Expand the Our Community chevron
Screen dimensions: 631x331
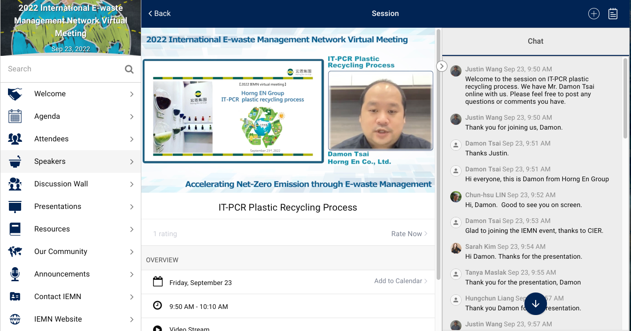click(x=132, y=252)
